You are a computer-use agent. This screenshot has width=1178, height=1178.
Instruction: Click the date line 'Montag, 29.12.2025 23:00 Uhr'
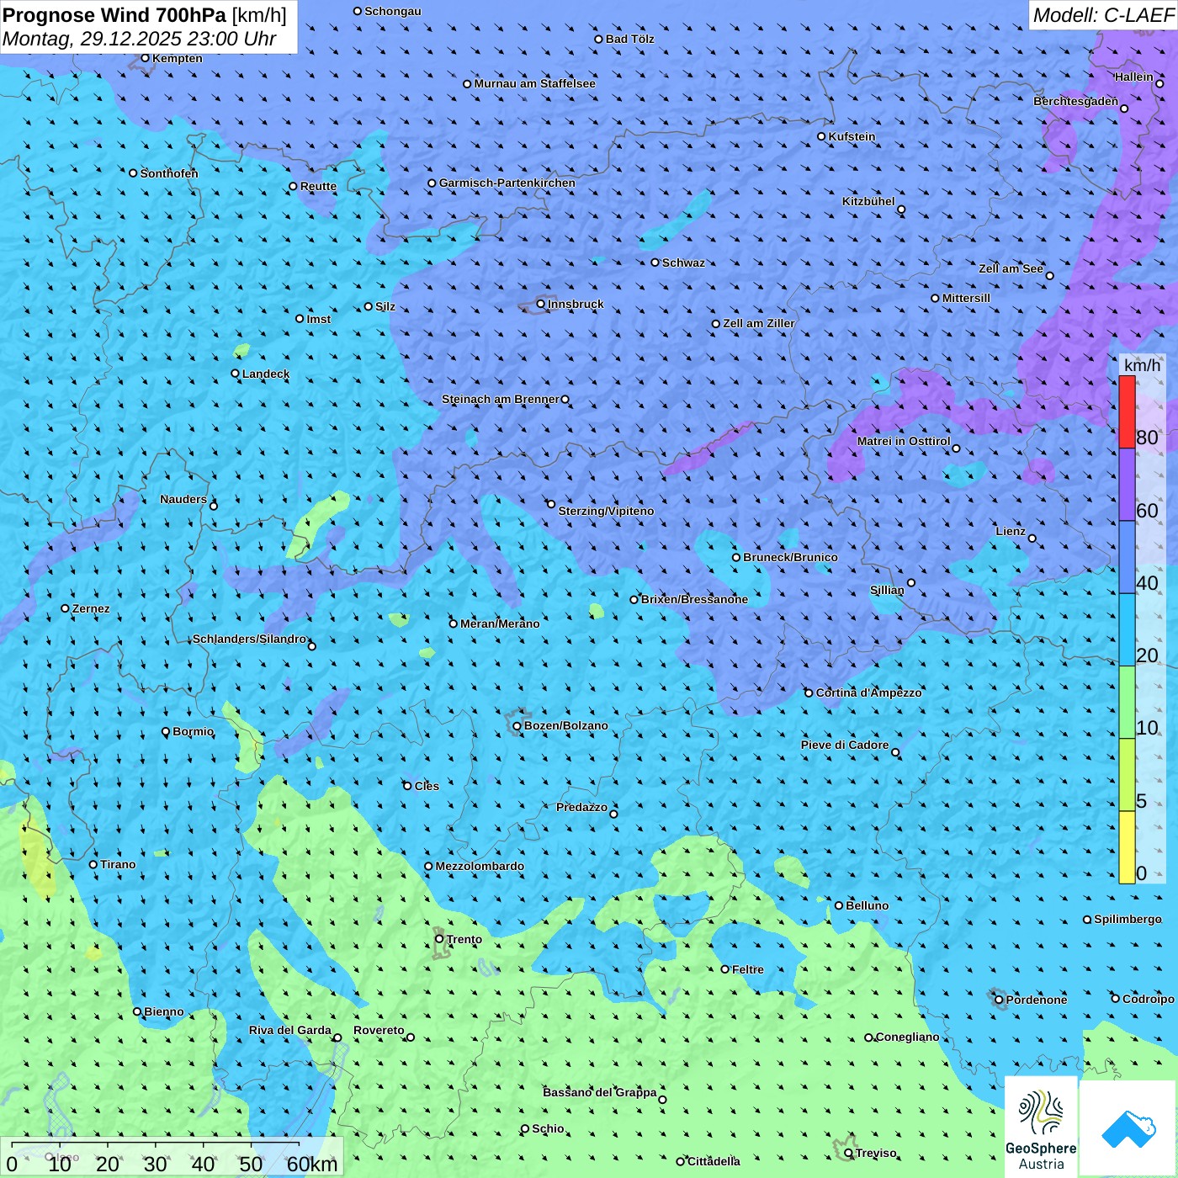tap(140, 39)
